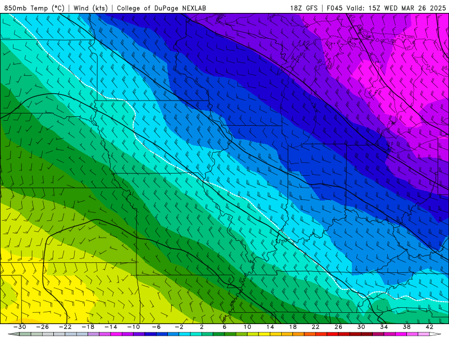Image resolution: width=449 pixels, height=337 pixels.
Task: Click the -14 scale label
Action: click(111, 327)
